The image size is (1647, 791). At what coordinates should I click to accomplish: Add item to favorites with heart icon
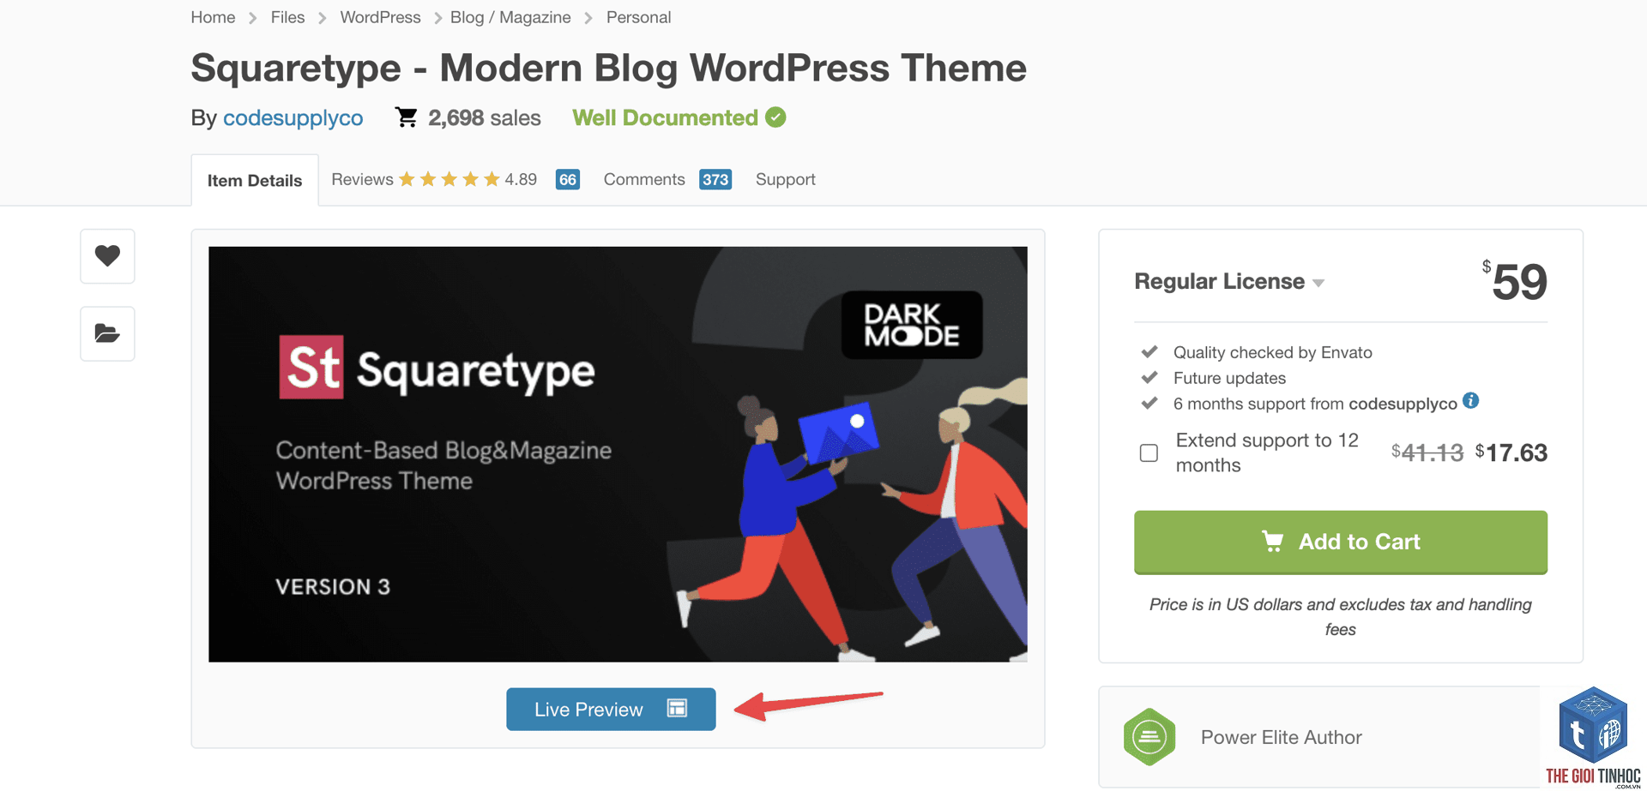coord(107,256)
